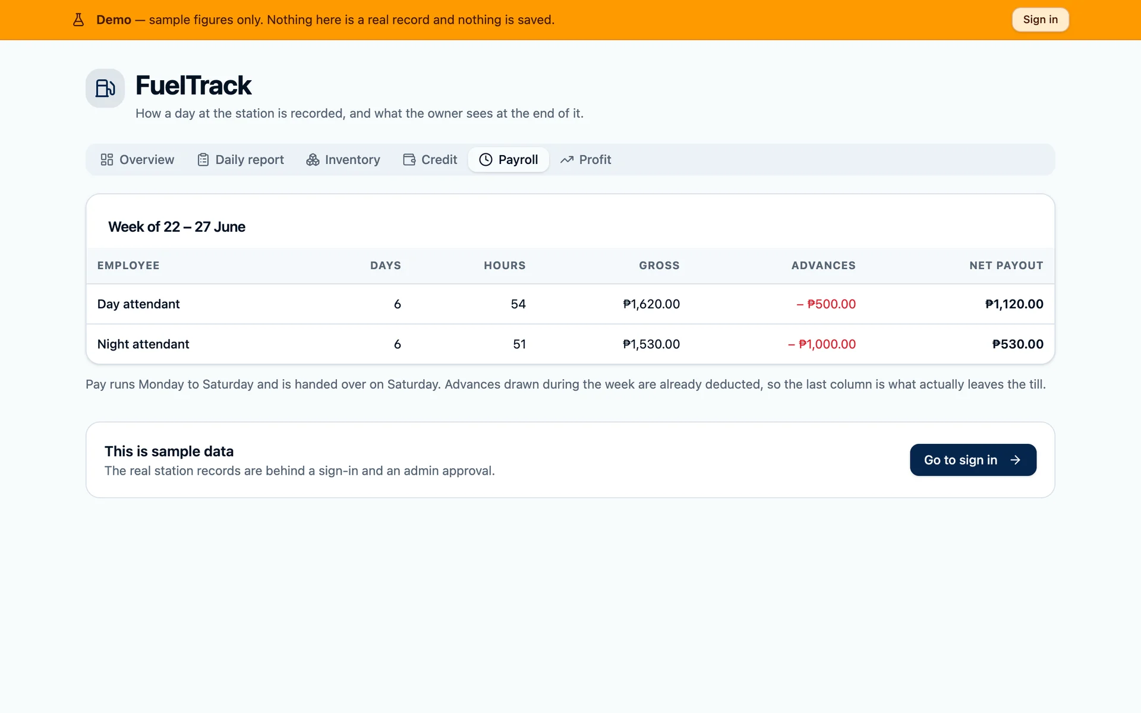Click the Profit trending-up icon
Image resolution: width=1141 pixels, height=713 pixels.
[567, 160]
